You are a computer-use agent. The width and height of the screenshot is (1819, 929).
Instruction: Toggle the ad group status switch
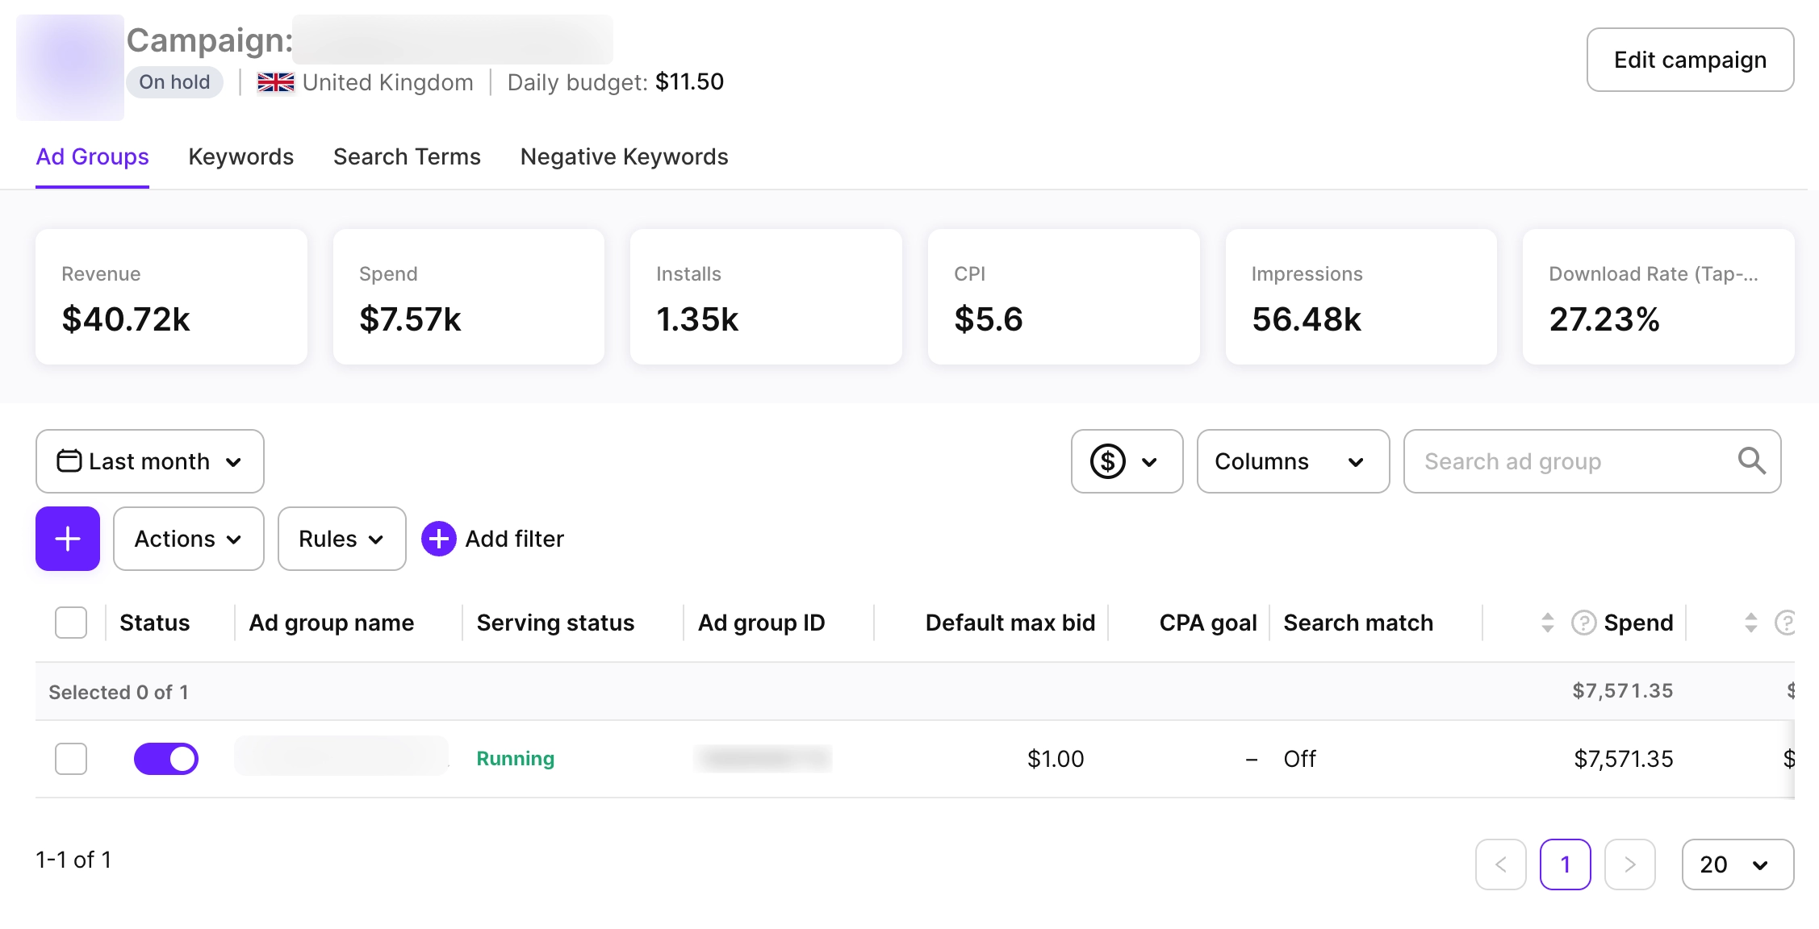(166, 759)
